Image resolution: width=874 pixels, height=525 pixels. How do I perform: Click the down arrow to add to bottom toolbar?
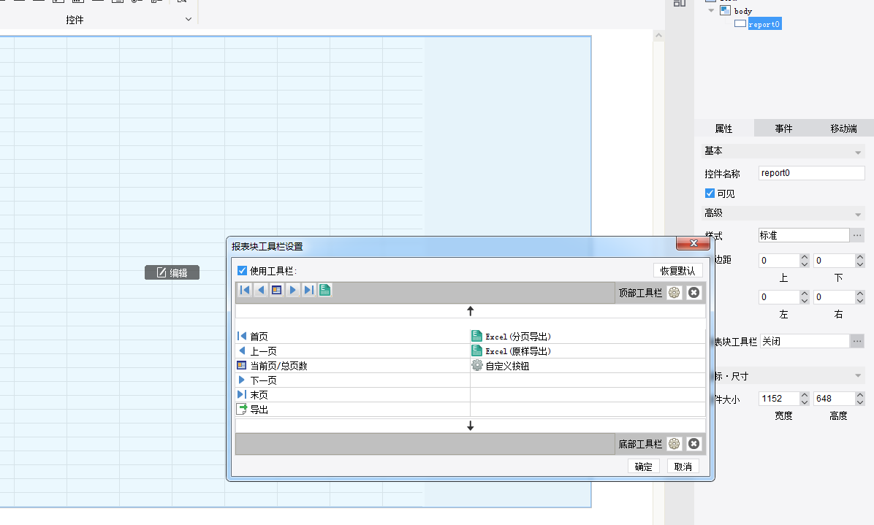click(x=471, y=426)
